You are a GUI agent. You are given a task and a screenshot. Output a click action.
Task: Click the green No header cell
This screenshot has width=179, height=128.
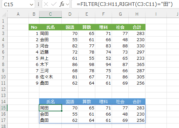point(34,27)
